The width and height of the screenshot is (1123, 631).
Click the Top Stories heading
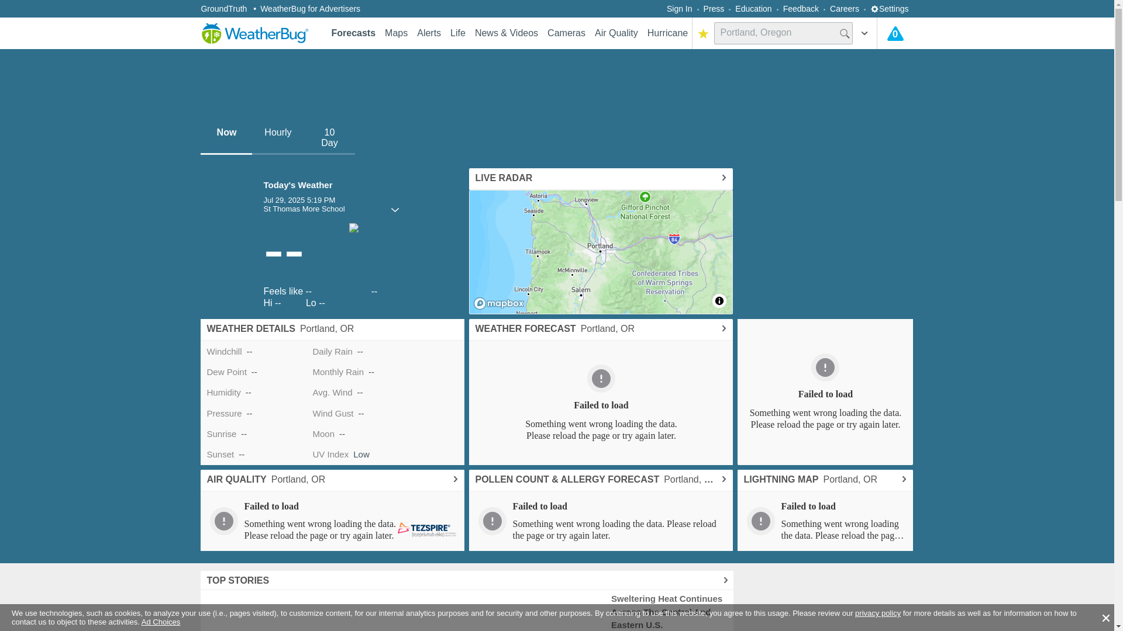(x=237, y=581)
